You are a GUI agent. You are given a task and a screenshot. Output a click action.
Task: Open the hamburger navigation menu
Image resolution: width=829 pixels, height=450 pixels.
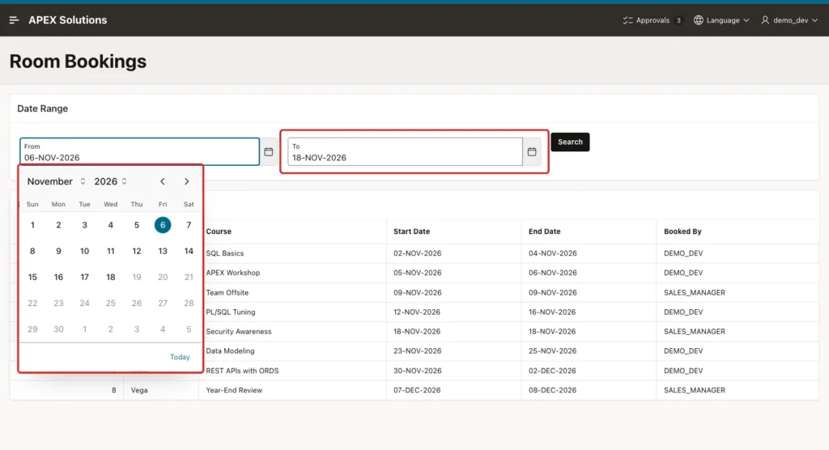pos(15,20)
